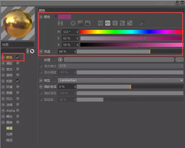Click the 漫射衰减 stepper arrows
This screenshot has height=148, width=185.
coord(75,87)
